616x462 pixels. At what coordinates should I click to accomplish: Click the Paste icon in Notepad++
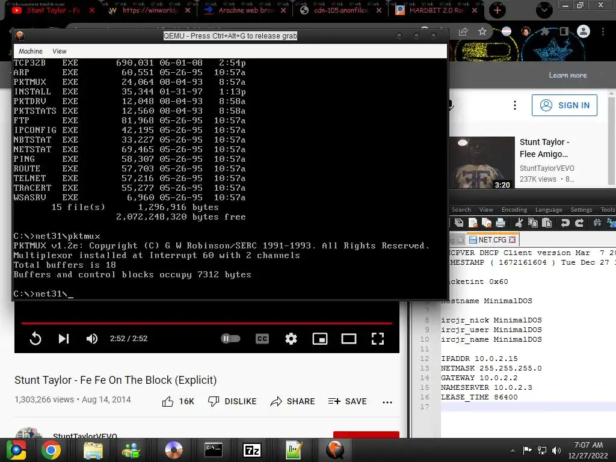click(547, 223)
